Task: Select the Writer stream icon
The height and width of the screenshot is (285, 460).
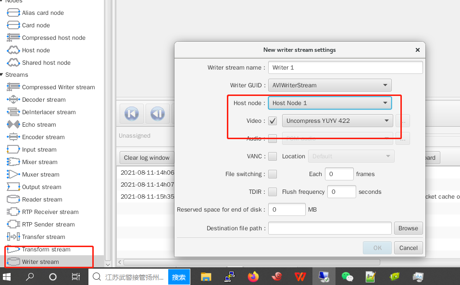Action: click(13, 261)
